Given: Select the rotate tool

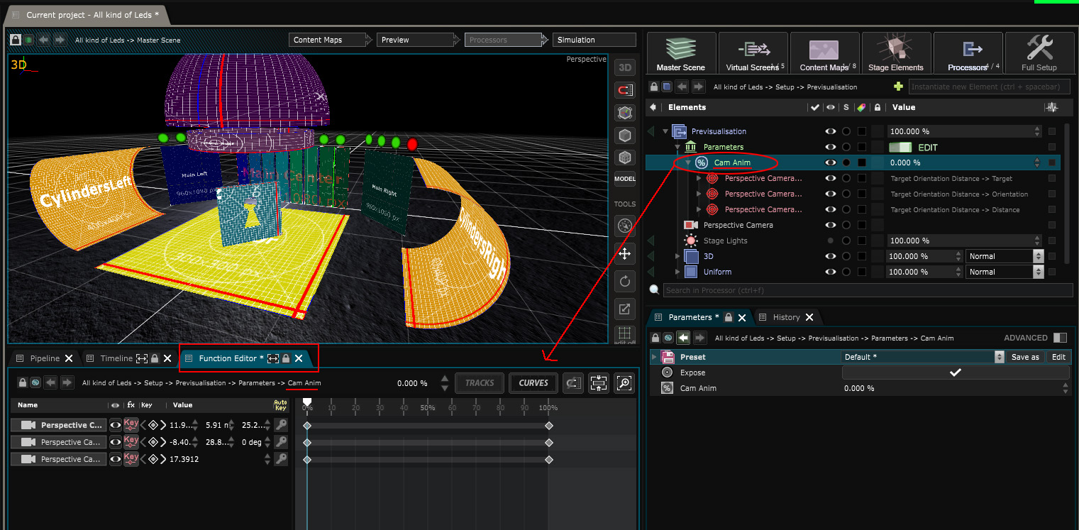Looking at the screenshot, I should coord(625,281).
